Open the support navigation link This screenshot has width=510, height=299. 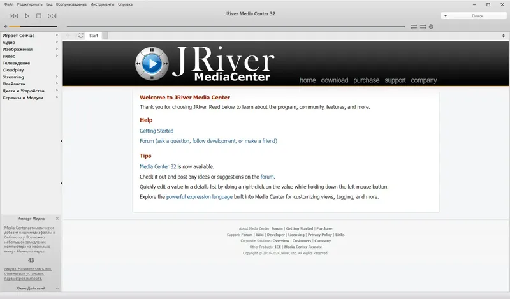click(395, 80)
